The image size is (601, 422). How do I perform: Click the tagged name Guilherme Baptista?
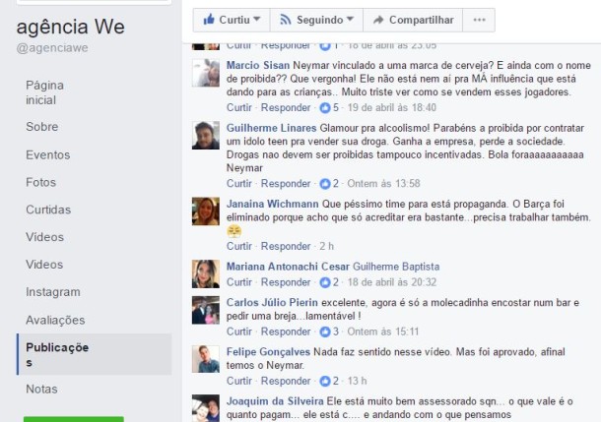pyautogui.click(x=396, y=267)
